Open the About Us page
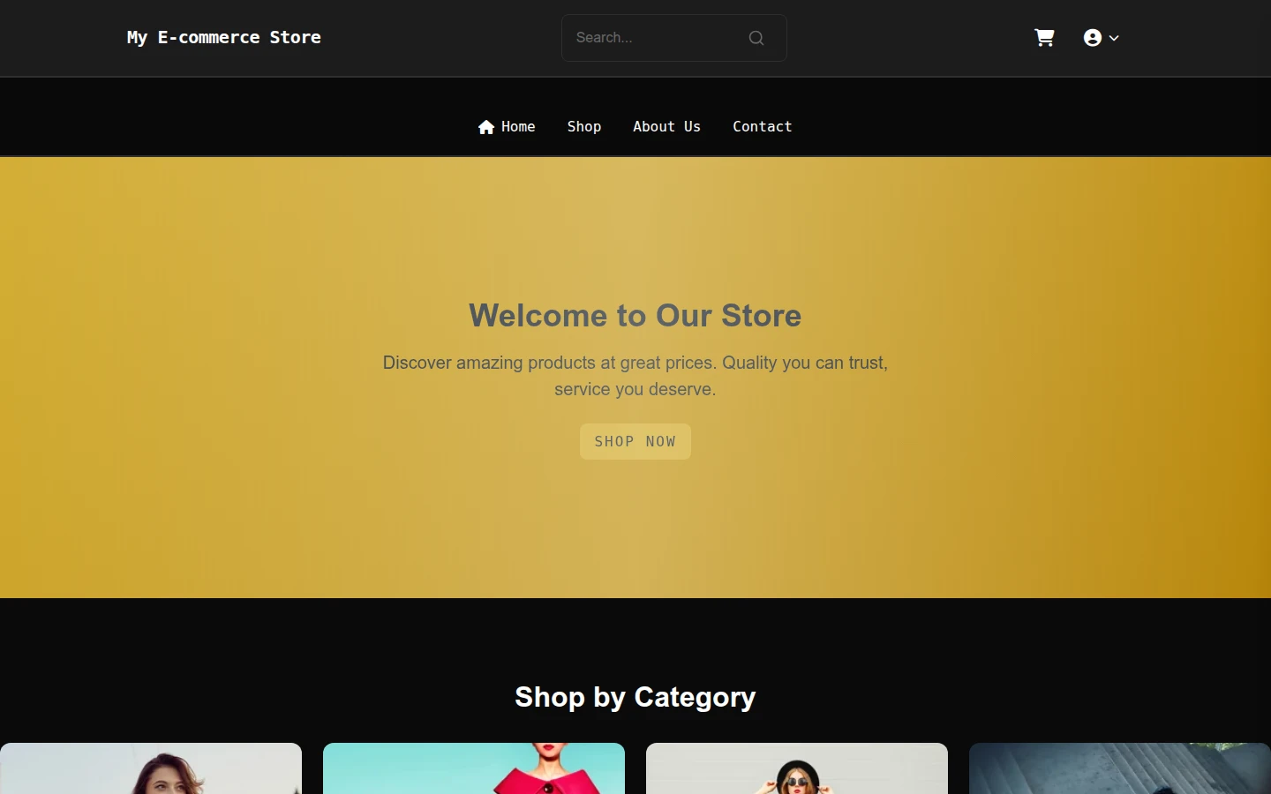1271x794 pixels. click(666, 127)
